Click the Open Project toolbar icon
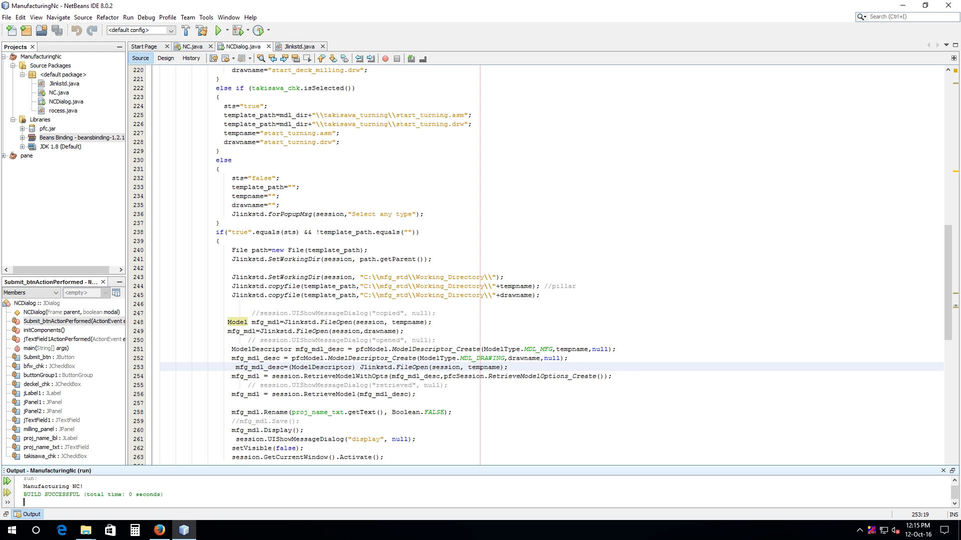This screenshot has width=961, height=540. [42, 30]
